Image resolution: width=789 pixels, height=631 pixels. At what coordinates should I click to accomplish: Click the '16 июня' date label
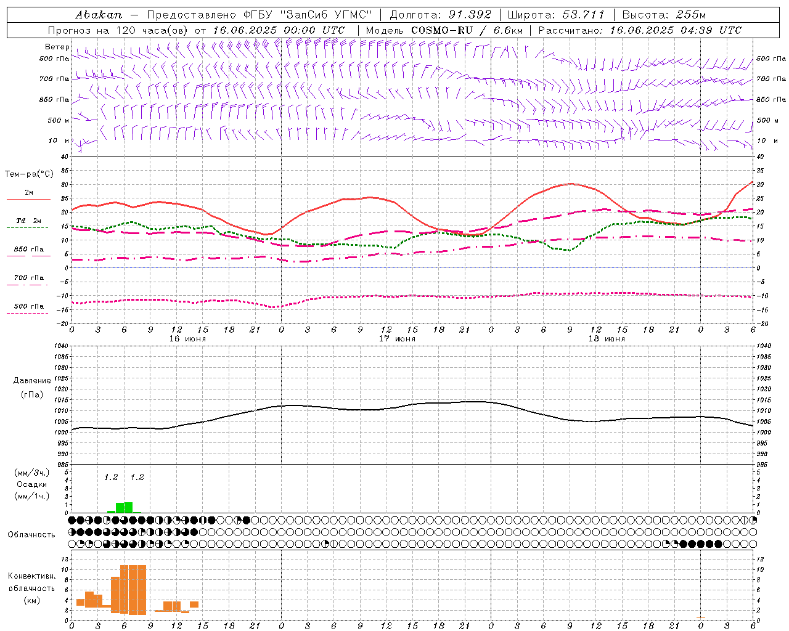(x=187, y=339)
